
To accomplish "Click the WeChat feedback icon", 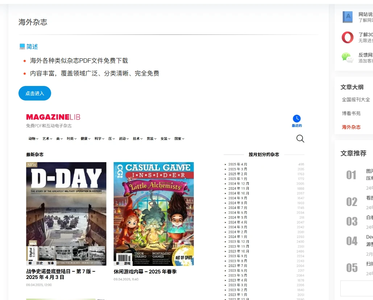I will [348, 57].
